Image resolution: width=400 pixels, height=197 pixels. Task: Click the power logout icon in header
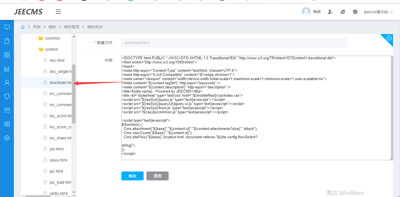[355, 12]
